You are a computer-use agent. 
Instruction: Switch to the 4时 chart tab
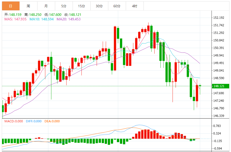135,6
